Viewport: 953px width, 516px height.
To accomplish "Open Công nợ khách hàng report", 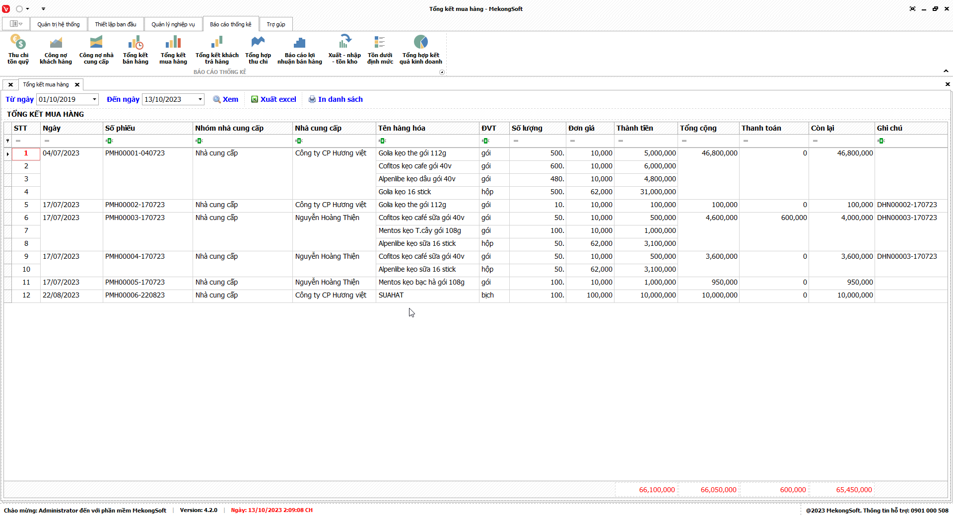I will pos(56,49).
